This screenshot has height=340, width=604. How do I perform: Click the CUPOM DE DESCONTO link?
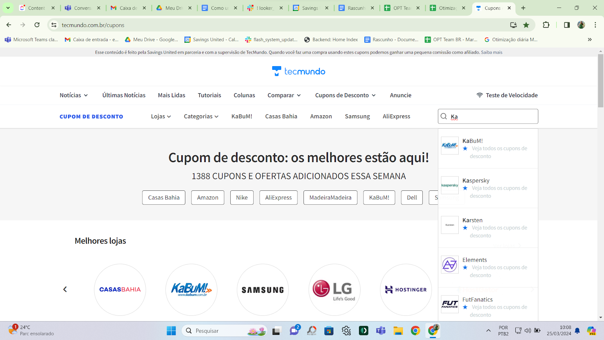[x=91, y=117]
